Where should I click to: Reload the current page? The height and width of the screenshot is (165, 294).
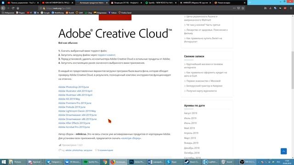tap(13, 8)
